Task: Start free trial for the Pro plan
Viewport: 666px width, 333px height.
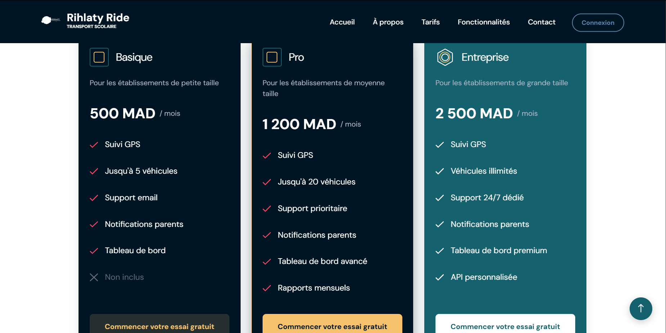Action: tap(332, 325)
